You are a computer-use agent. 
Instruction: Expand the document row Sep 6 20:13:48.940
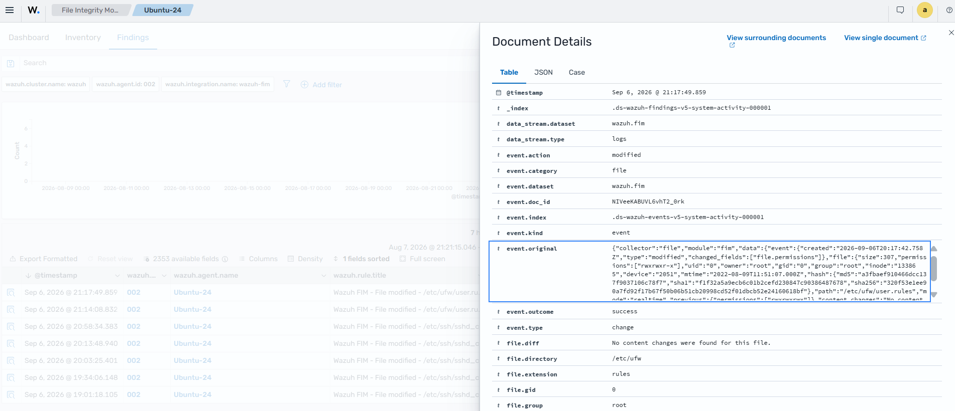[11, 343]
